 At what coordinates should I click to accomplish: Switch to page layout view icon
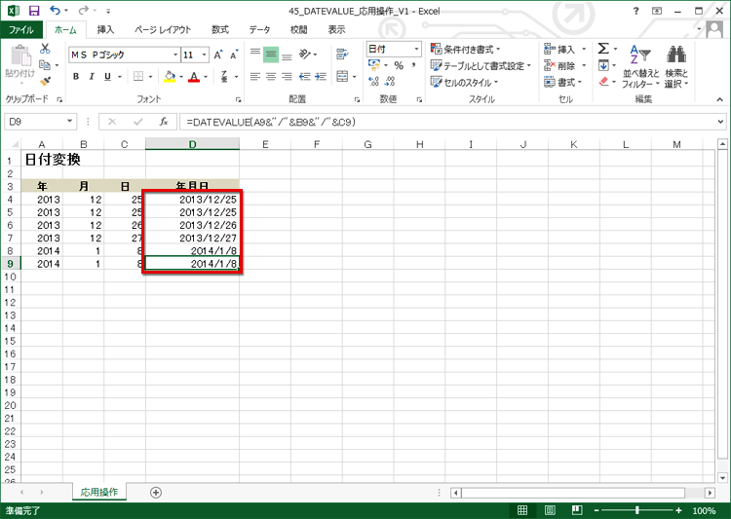[x=550, y=510]
